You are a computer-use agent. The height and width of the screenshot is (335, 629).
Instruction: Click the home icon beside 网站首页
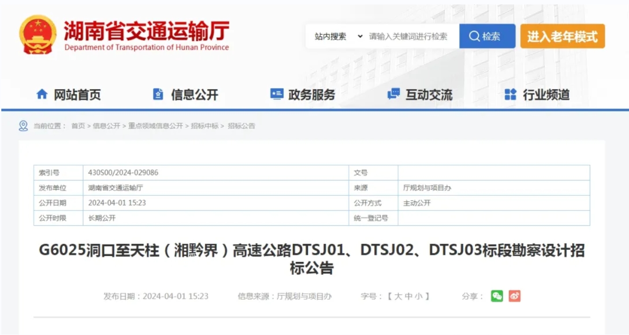(x=42, y=94)
